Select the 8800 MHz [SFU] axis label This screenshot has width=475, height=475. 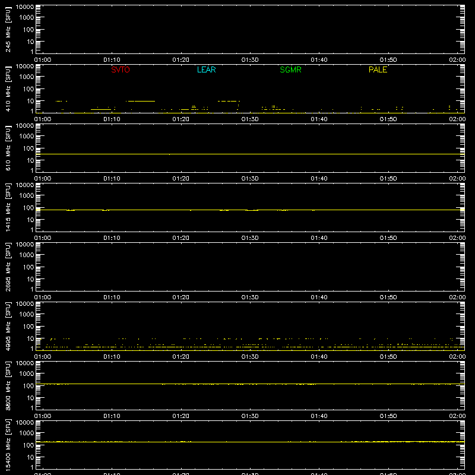tap(8, 385)
